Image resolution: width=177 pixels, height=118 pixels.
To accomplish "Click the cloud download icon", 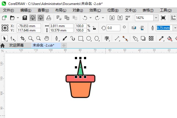I will (x=33, y=18).
